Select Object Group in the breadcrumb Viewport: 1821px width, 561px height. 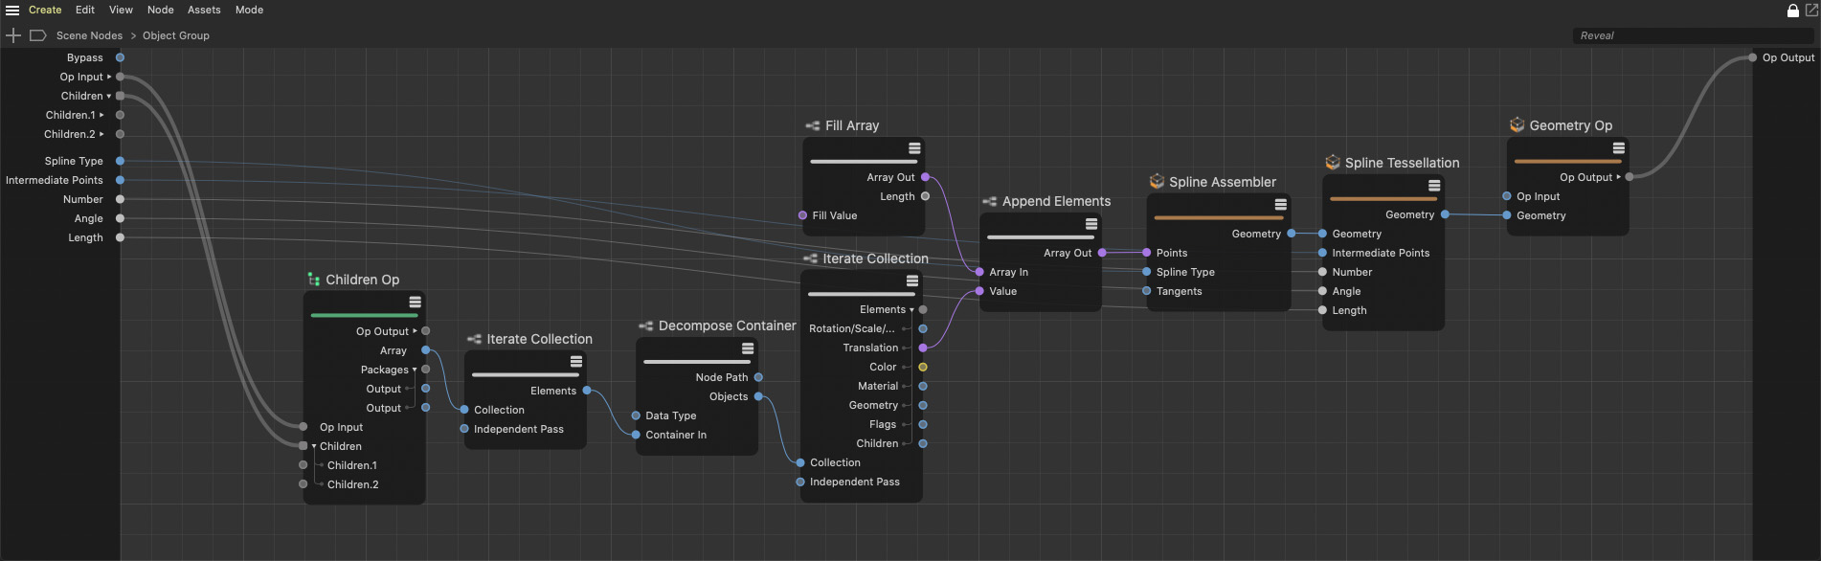coord(176,35)
